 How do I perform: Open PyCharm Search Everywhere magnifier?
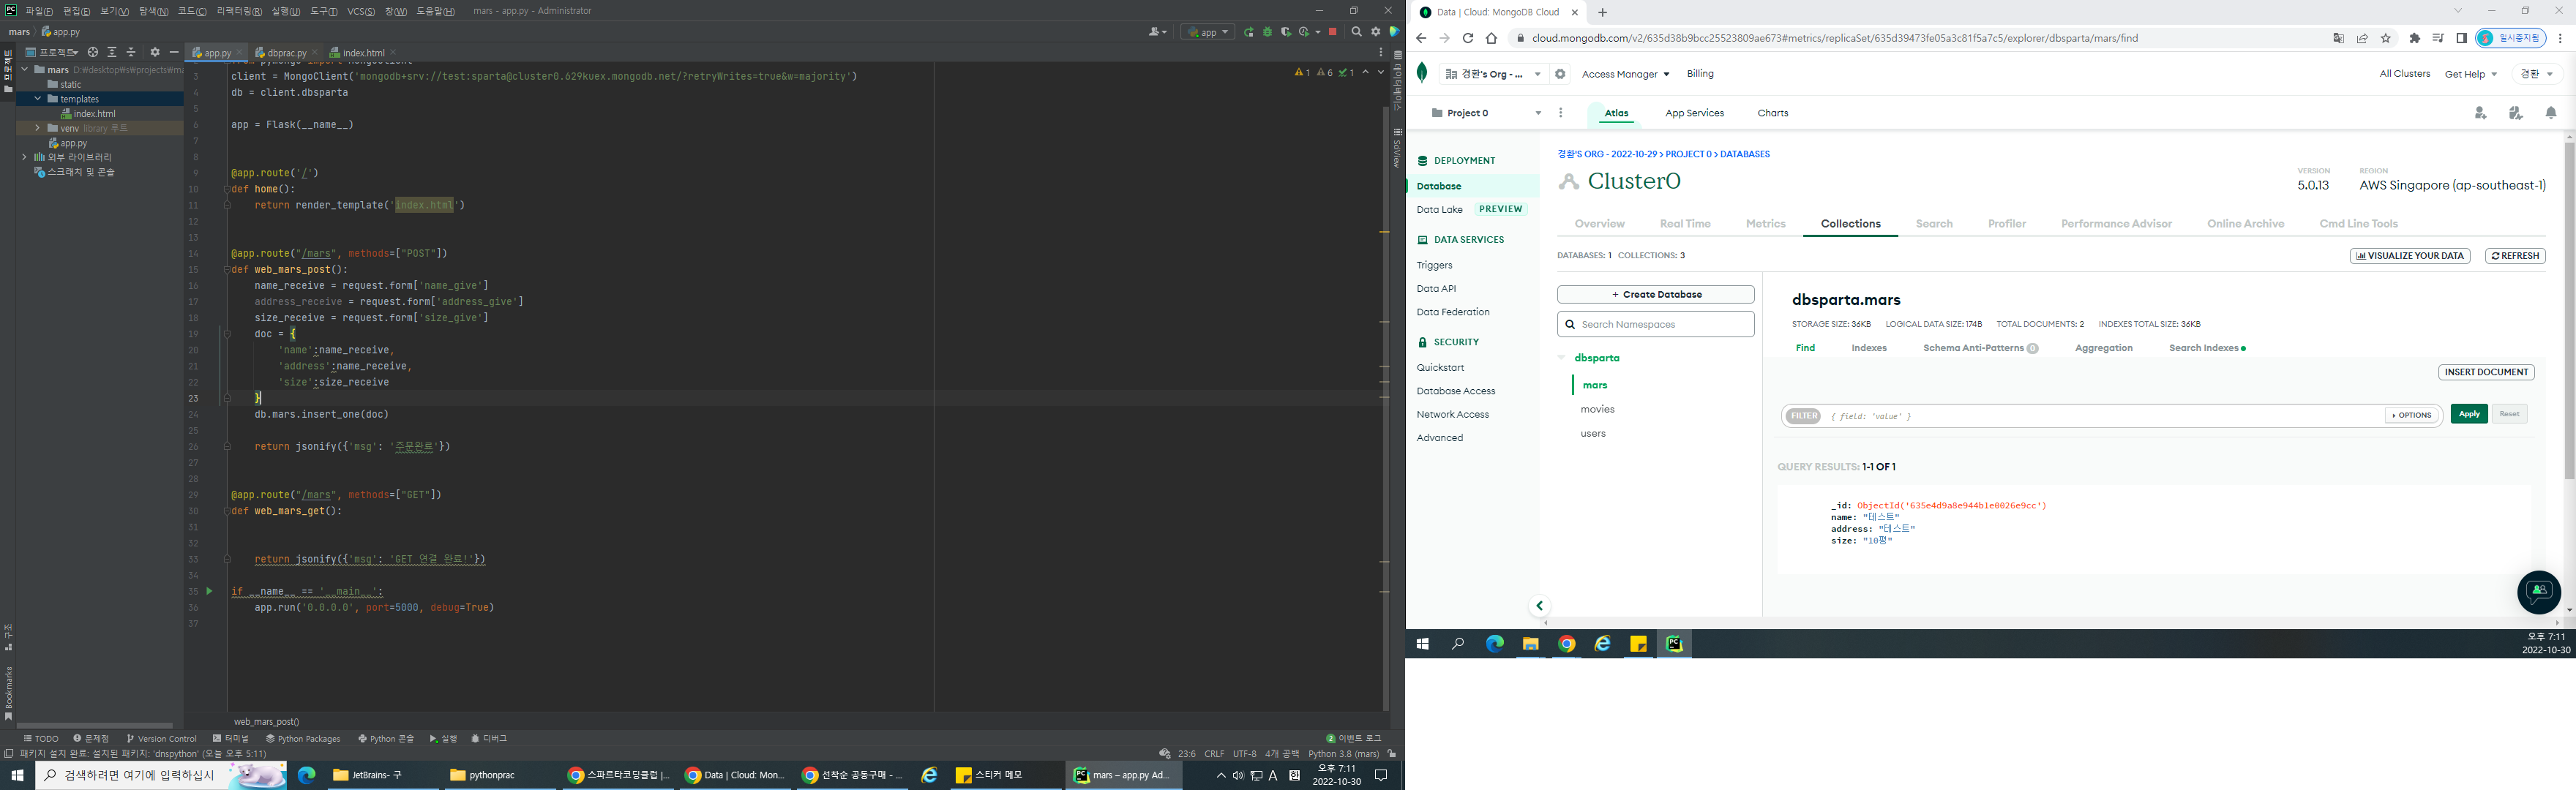1357,32
